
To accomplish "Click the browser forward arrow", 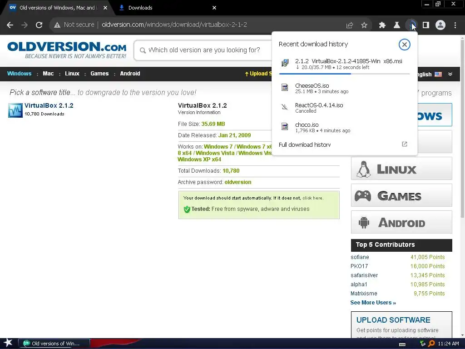I will (x=25, y=25).
